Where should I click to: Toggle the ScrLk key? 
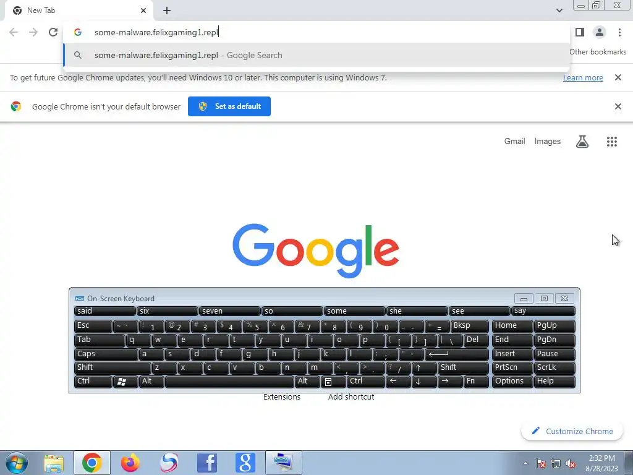click(554, 367)
